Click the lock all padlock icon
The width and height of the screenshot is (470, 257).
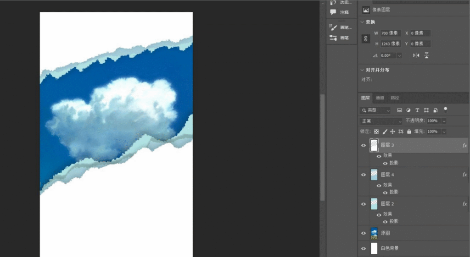pyautogui.click(x=409, y=131)
